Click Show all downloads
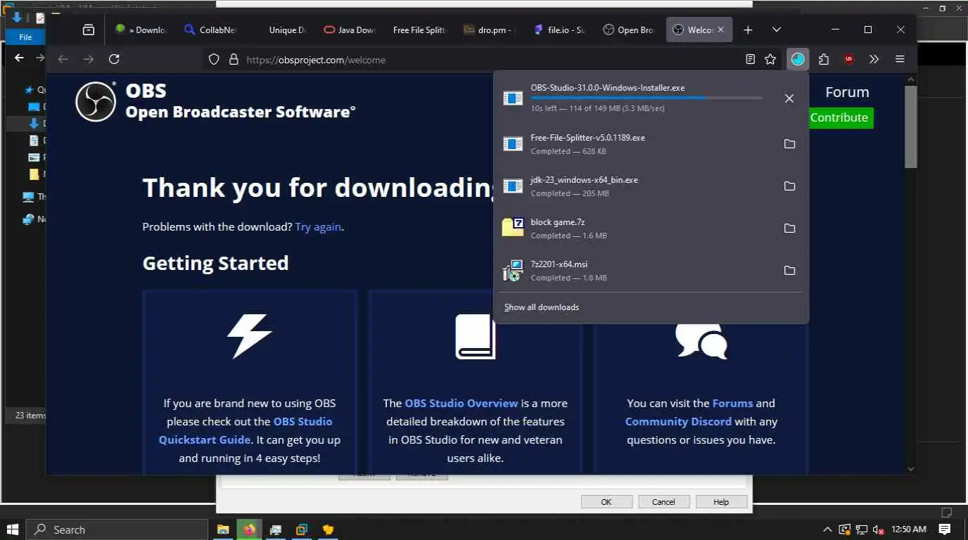Screen dimensions: 968x540 click(x=542, y=307)
